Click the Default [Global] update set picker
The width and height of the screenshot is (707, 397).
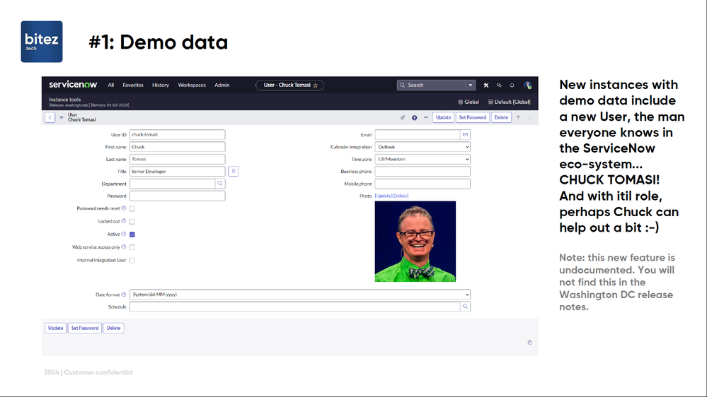point(510,102)
